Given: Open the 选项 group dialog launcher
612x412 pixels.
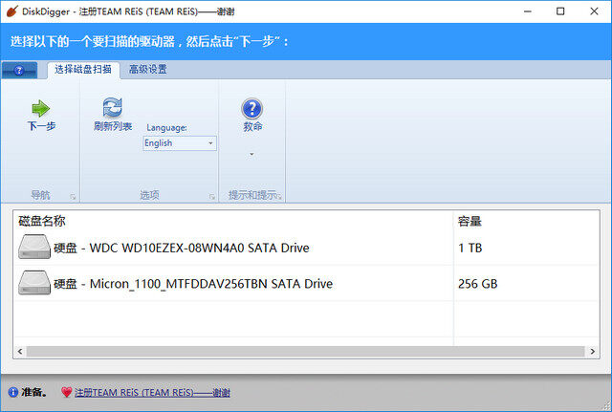Looking at the screenshot, I should click(x=212, y=197).
